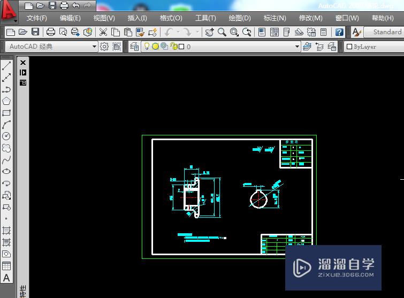This screenshot has width=404, height=298.
Task: Open the Tool Palettes window icon
Action: coord(286,32)
